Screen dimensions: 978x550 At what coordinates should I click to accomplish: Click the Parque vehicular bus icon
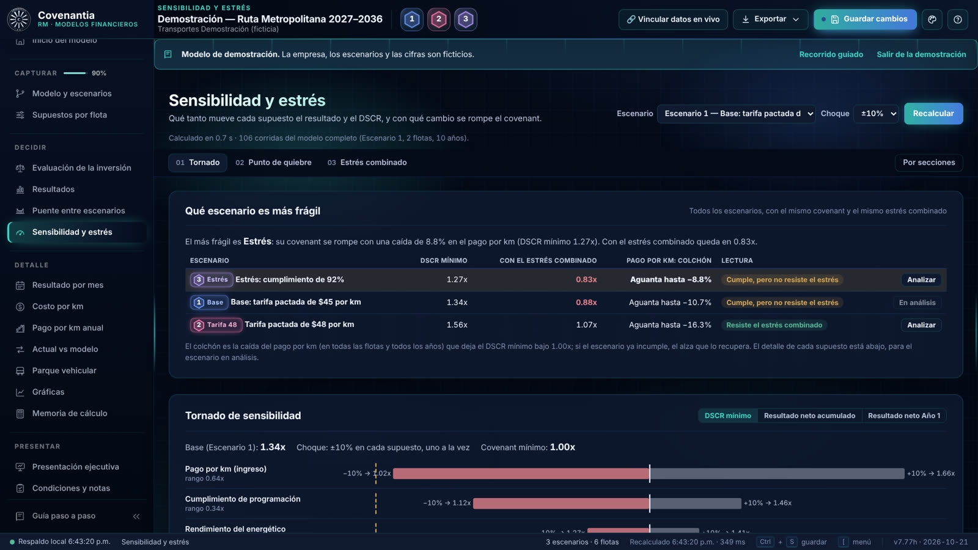[x=20, y=371]
